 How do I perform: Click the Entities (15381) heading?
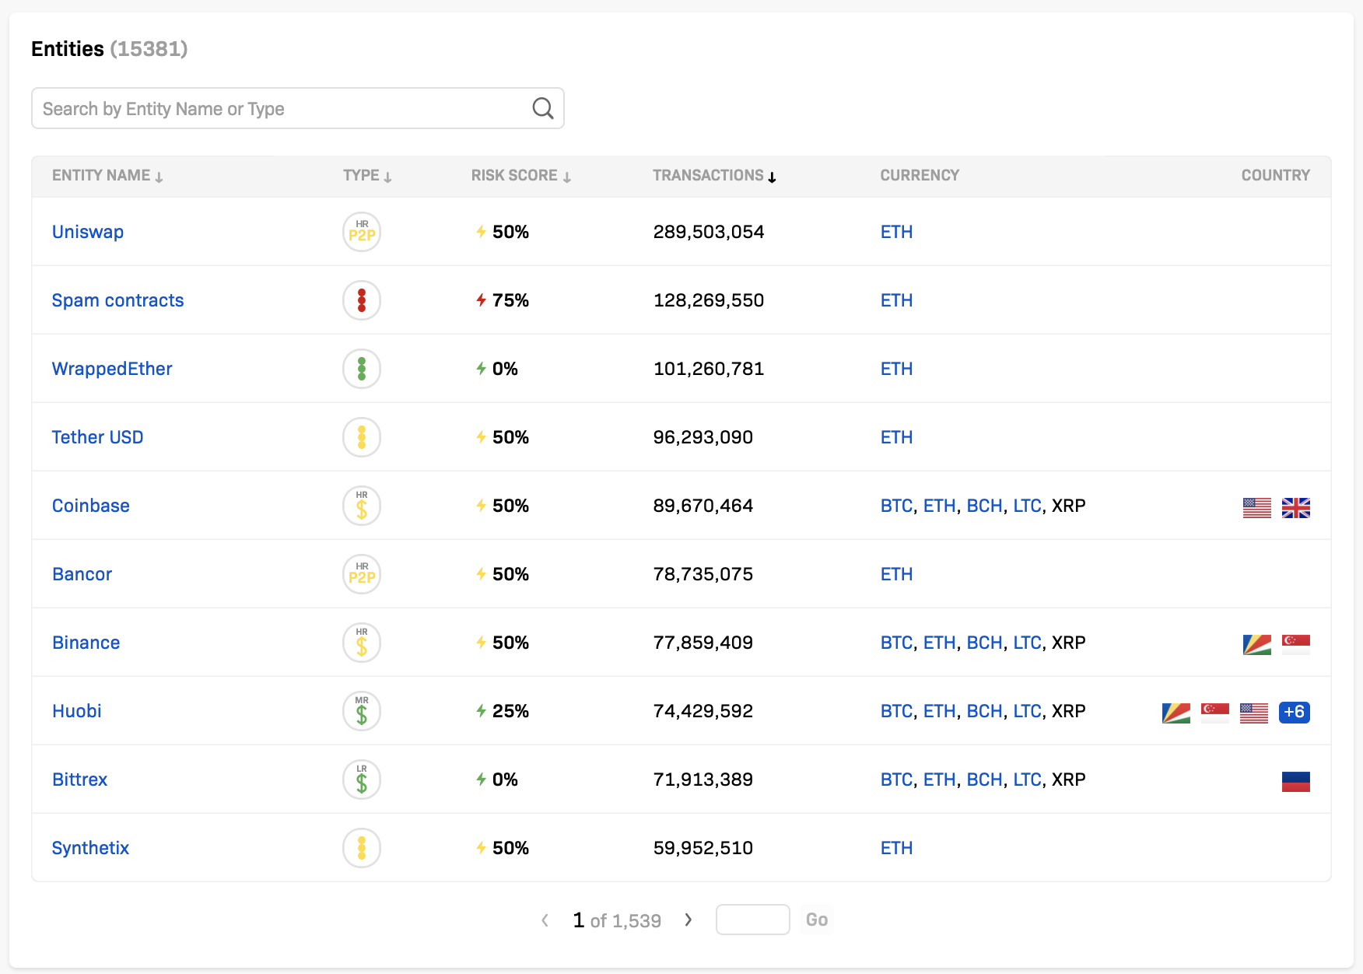pos(110,49)
